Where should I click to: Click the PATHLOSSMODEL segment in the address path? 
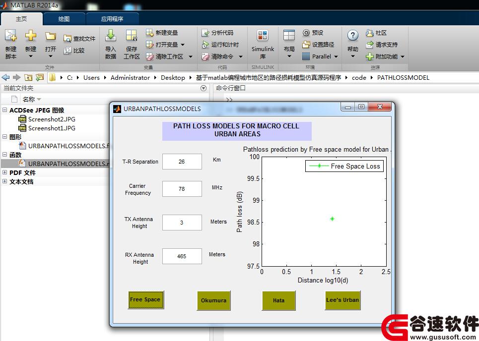coord(403,78)
